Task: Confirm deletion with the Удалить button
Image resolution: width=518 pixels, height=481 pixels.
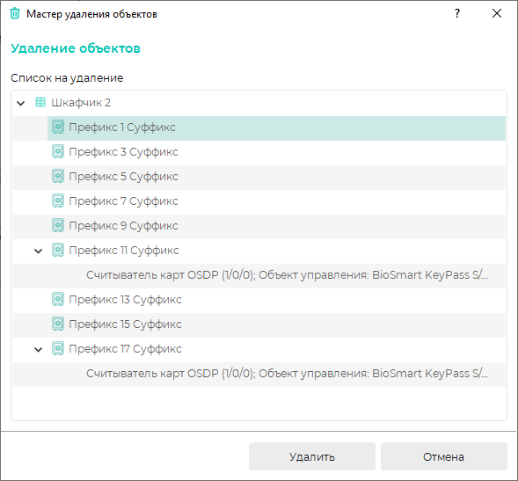Action: pyautogui.click(x=312, y=456)
